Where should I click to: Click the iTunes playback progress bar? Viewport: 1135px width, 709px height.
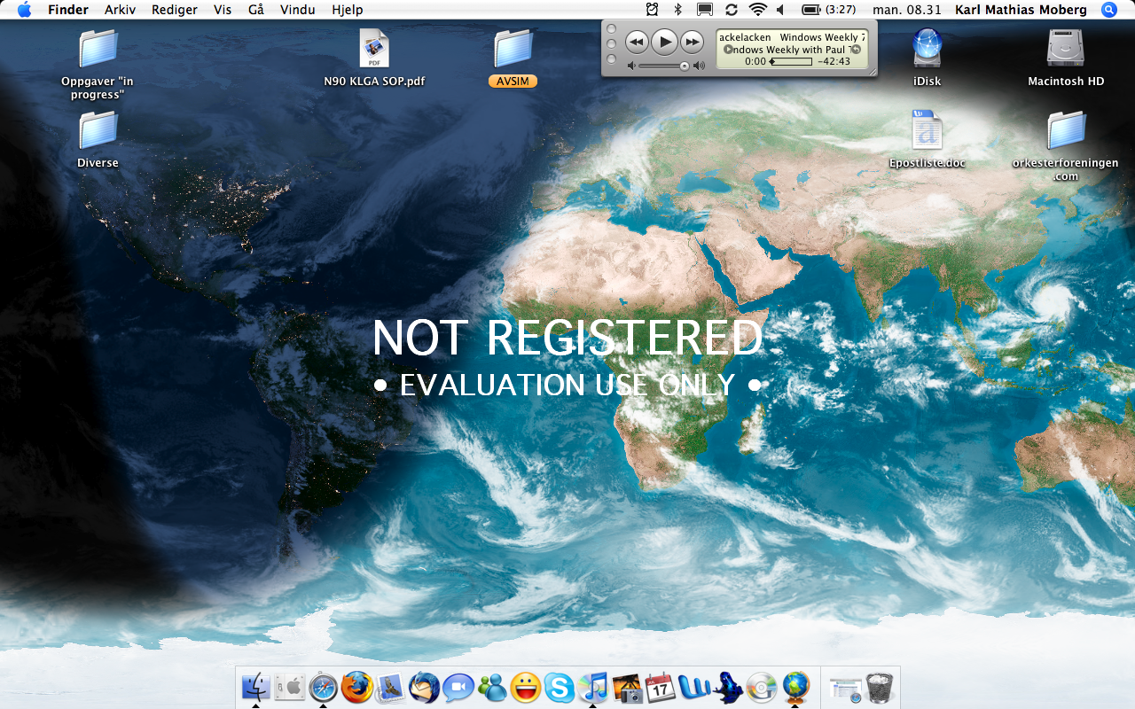click(791, 62)
